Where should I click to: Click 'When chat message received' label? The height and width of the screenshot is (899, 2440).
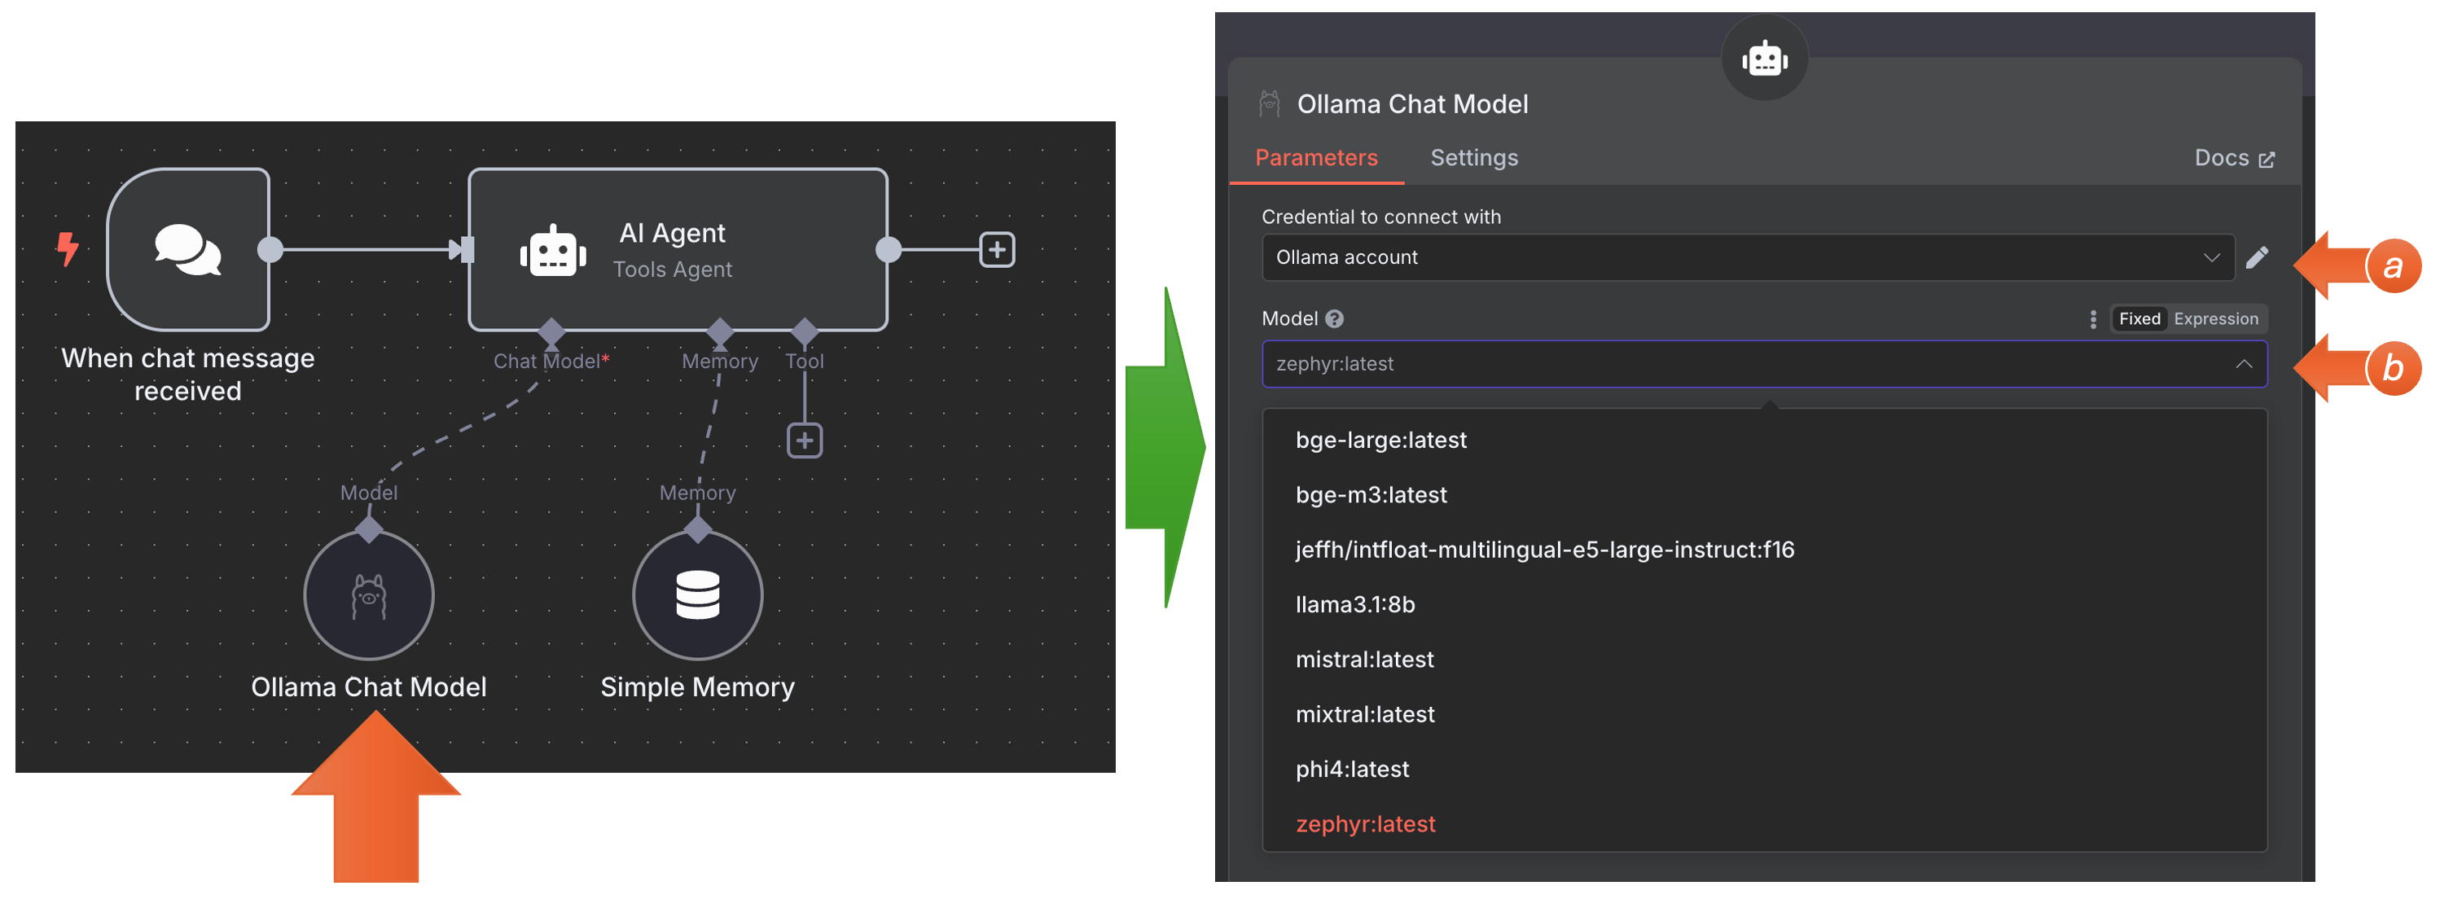187,375
